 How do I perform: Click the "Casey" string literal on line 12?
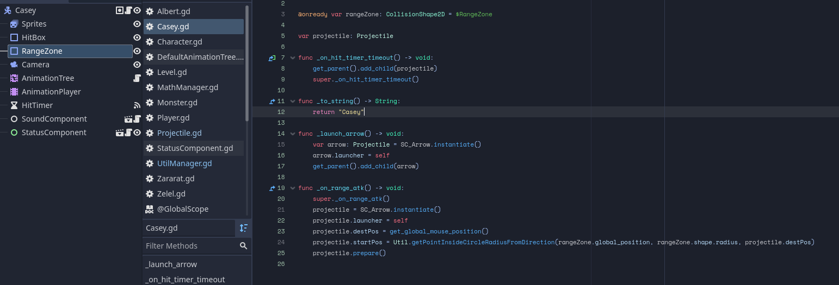tap(350, 112)
